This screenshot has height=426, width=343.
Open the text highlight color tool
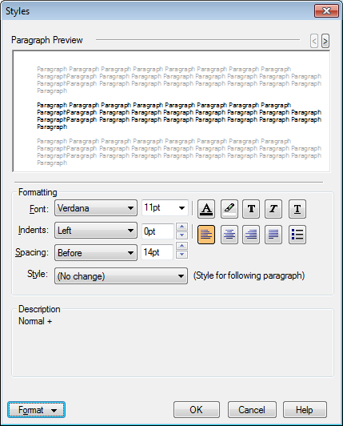click(x=229, y=209)
